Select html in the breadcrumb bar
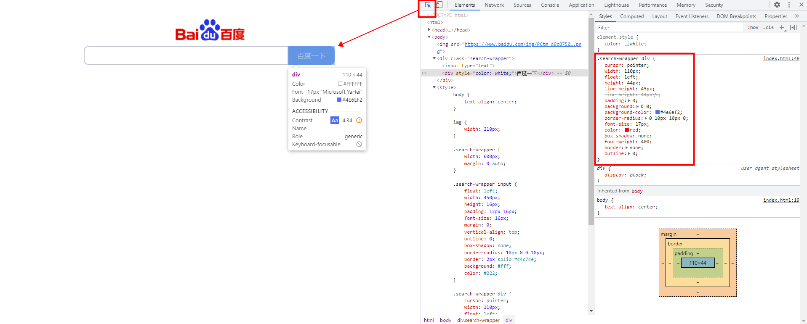 click(429, 320)
